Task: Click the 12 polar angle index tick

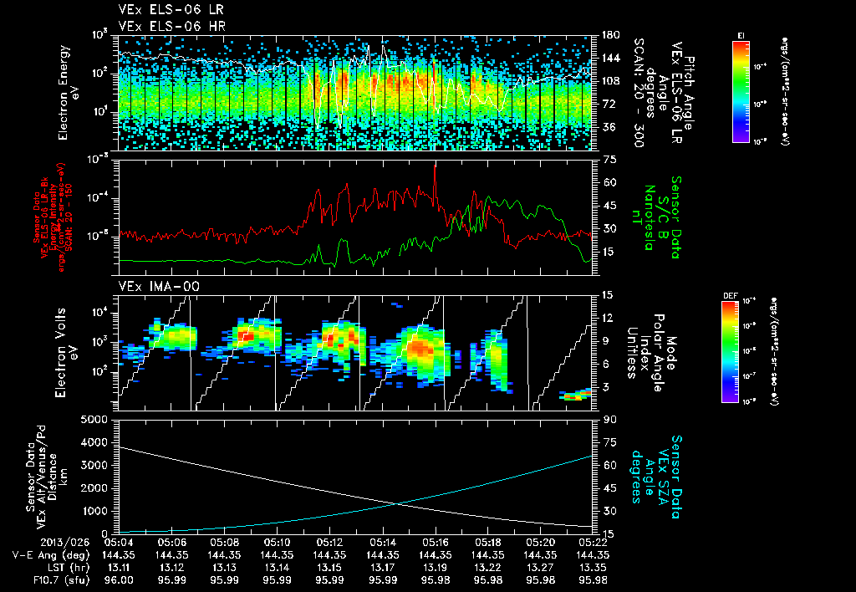Action: [x=608, y=318]
